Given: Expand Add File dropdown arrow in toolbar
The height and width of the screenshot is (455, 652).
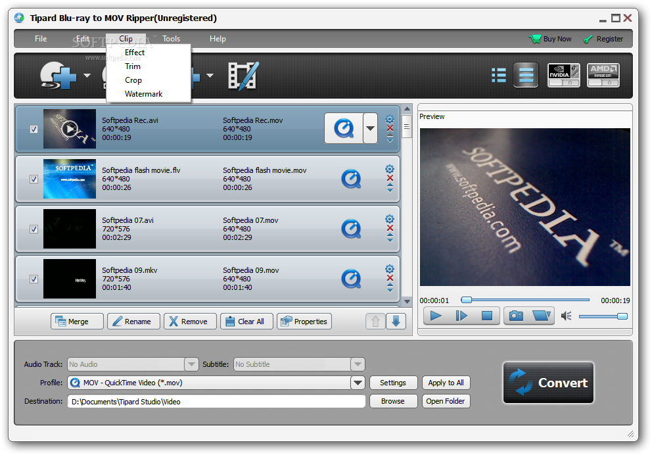Looking at the screenshot, I should click(x=210, y=76).
